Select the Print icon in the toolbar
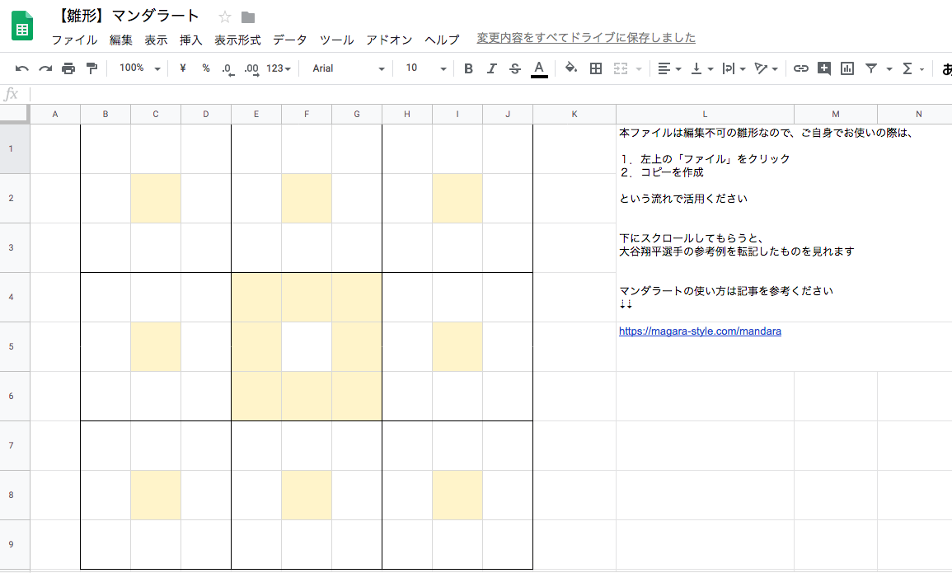Viewport: 952px width, 573px height. (69, 68)
